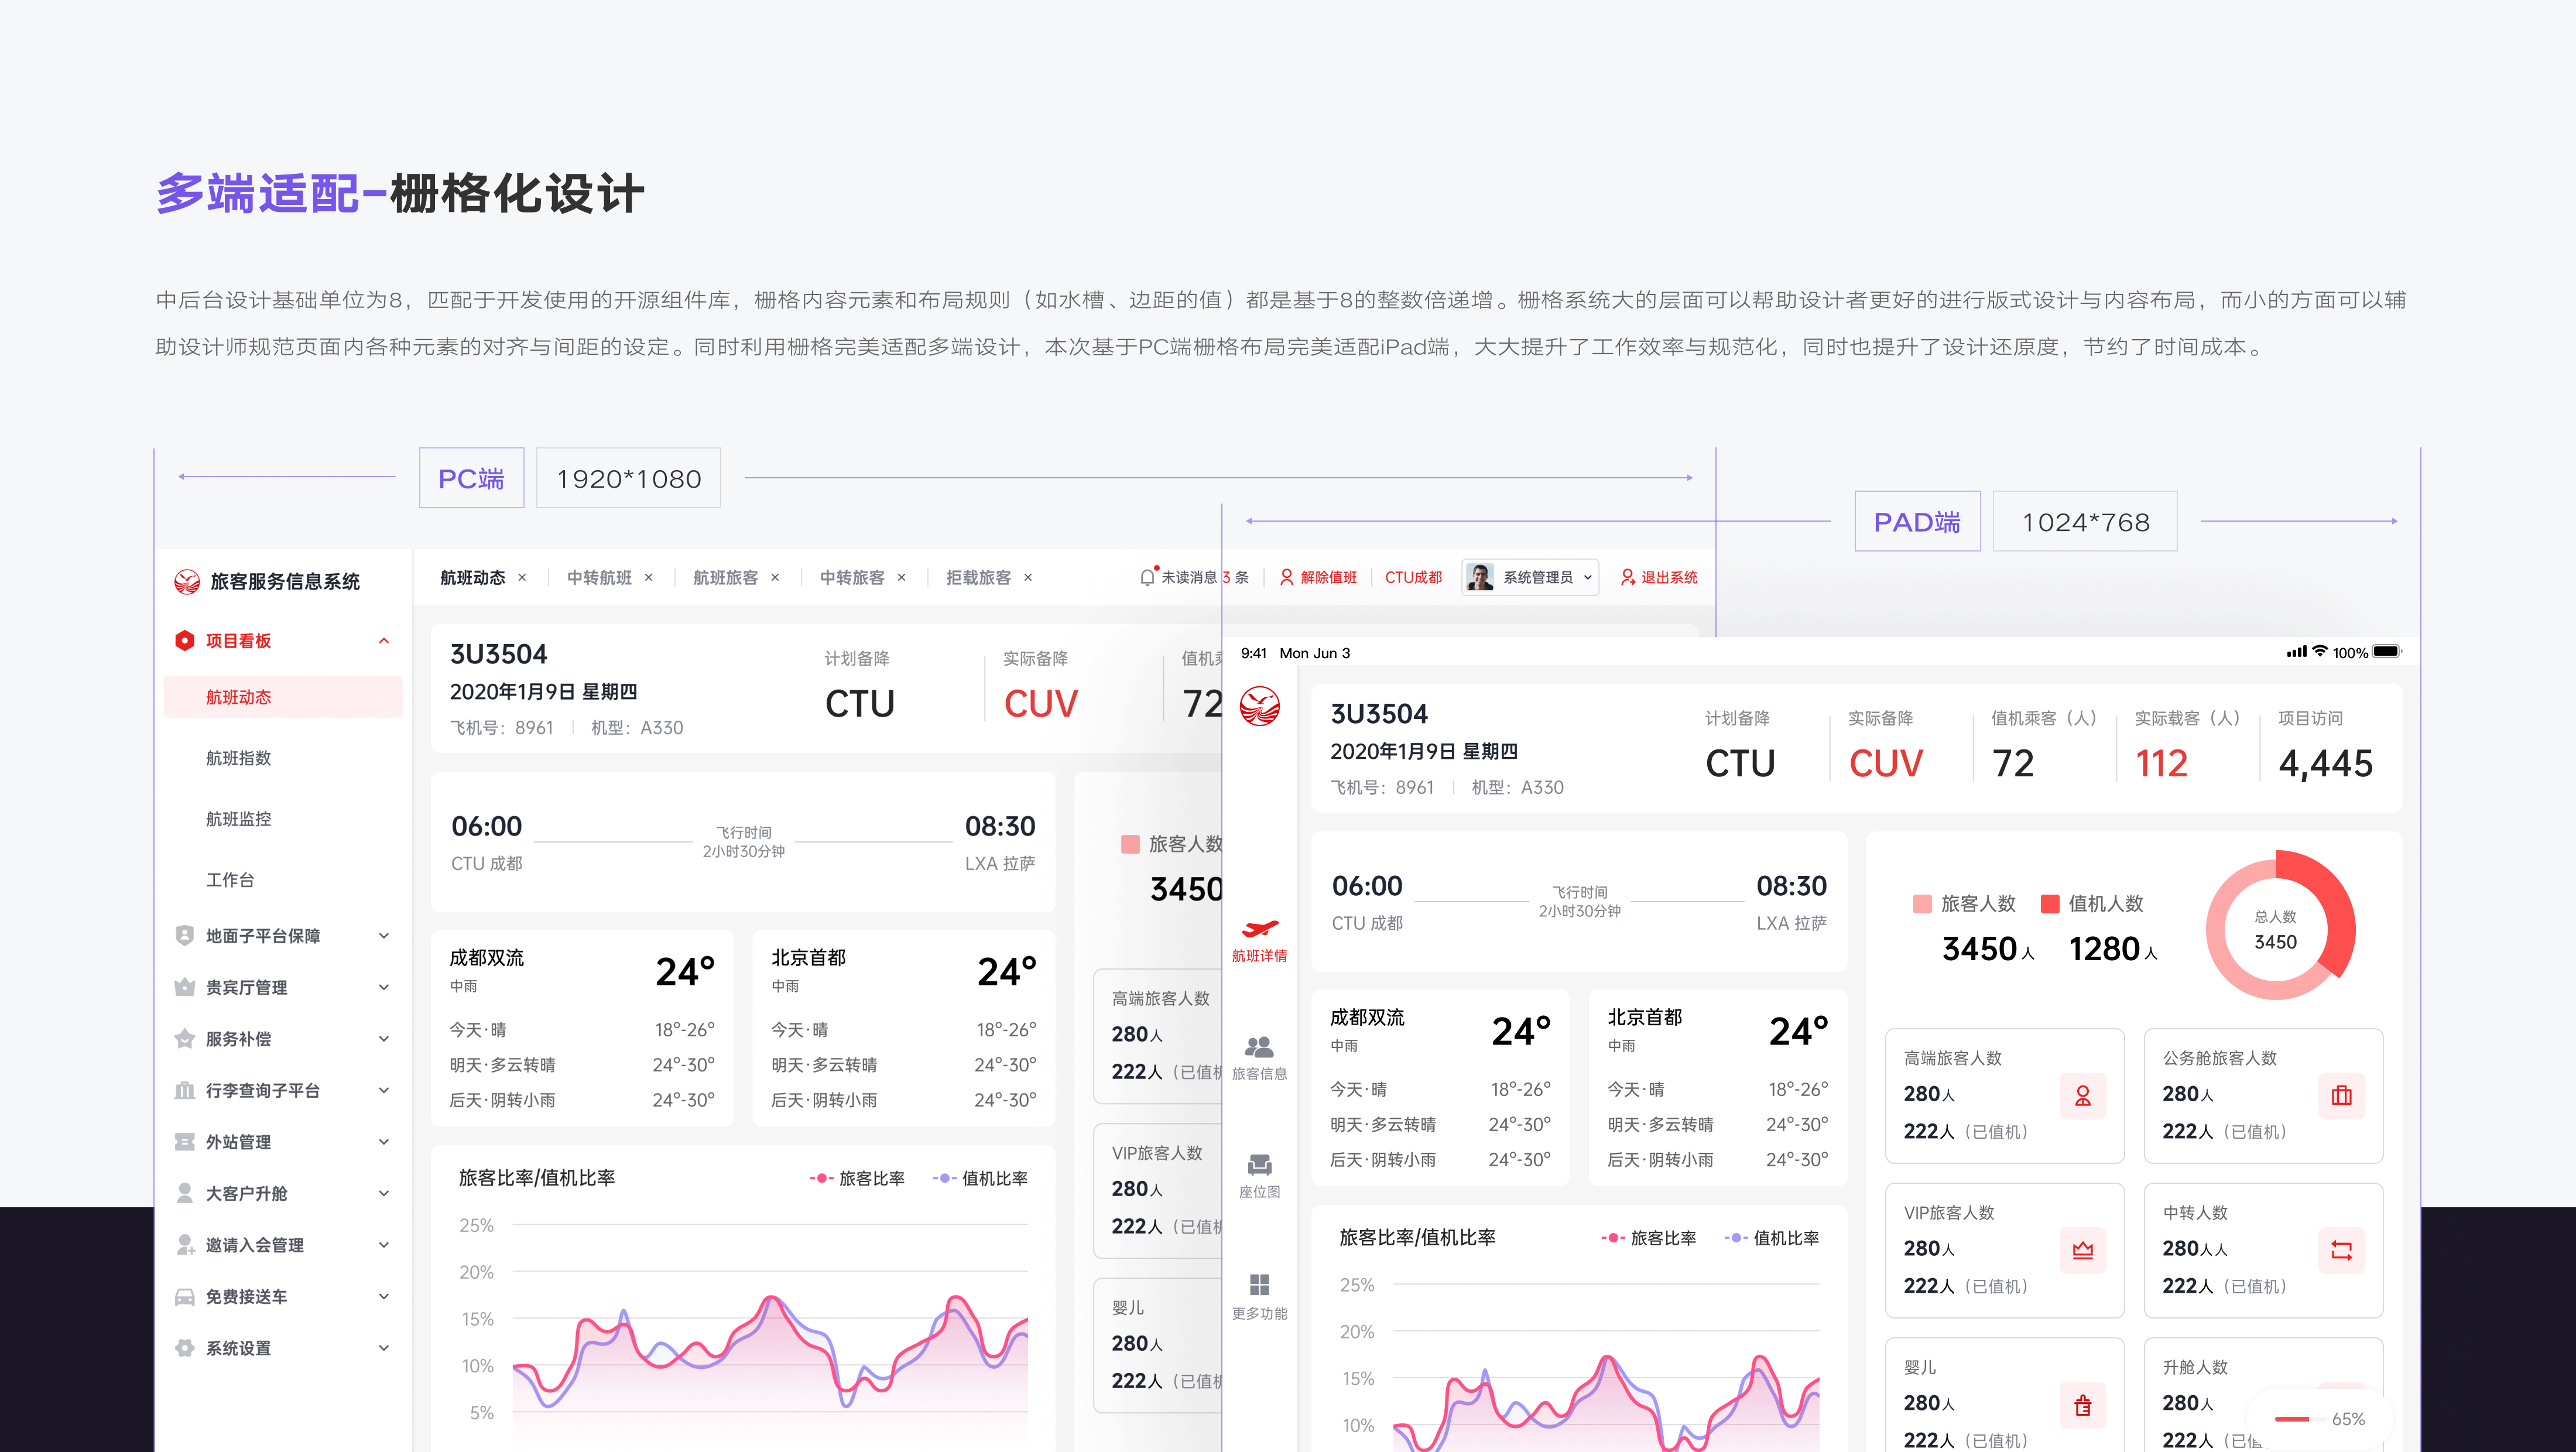Click the 邀请入会管理 user icon
Screen dimensions: 2576x1452
click(x=184, y=1245)
